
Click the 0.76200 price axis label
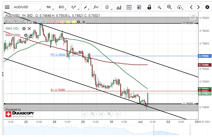(x=204, y=18)
